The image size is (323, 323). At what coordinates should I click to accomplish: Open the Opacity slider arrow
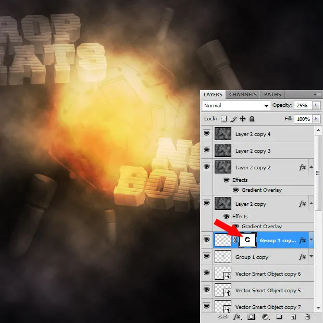pyautogui.click(x=316, y=106)
